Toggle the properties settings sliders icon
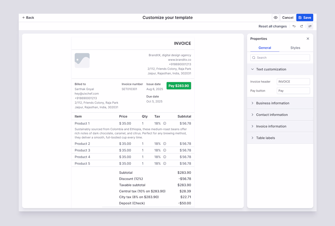This screenshot has width=335, height=226. click(x=310, y=26)
